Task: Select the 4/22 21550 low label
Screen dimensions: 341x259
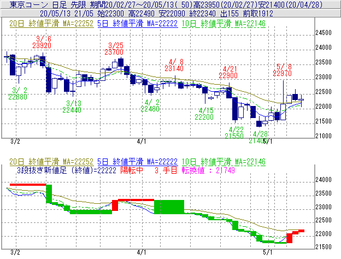Action: coord(234,133)
